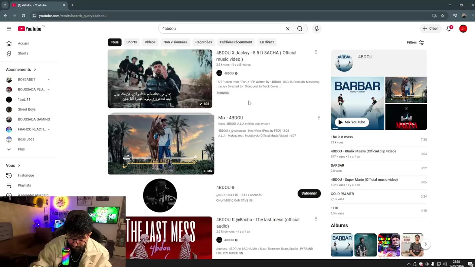Clear the search box with the X
475x267 pixels.
tap(288, 29)
